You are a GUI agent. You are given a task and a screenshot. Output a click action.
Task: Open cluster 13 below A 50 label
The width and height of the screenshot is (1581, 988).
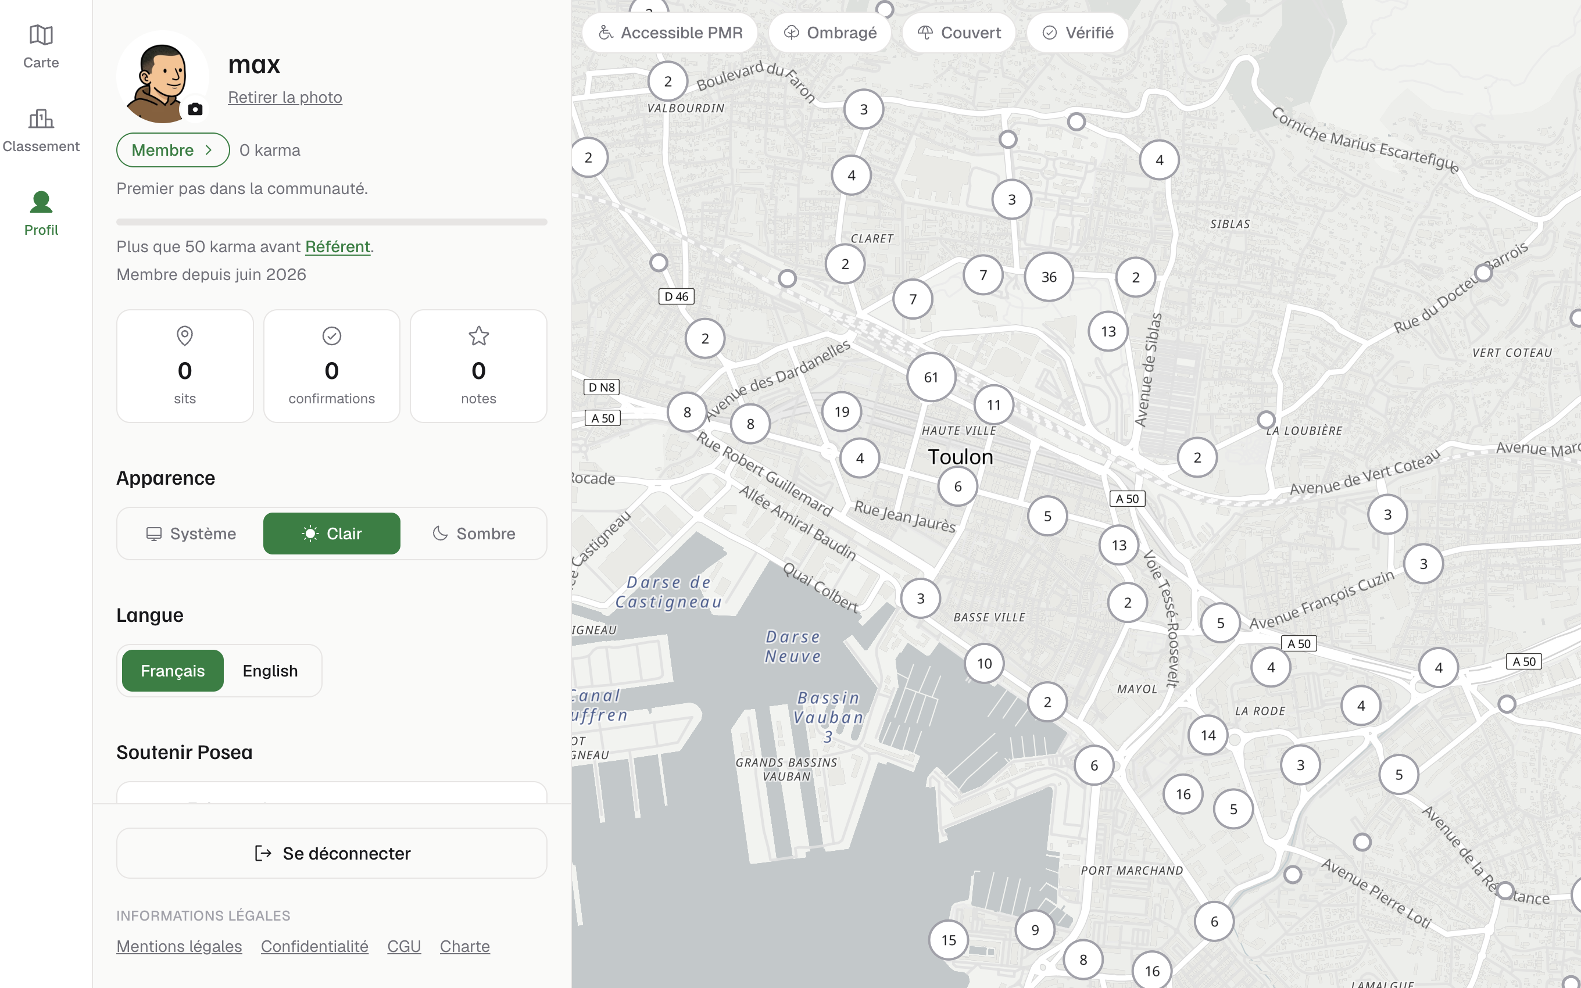coord(1119,545)
